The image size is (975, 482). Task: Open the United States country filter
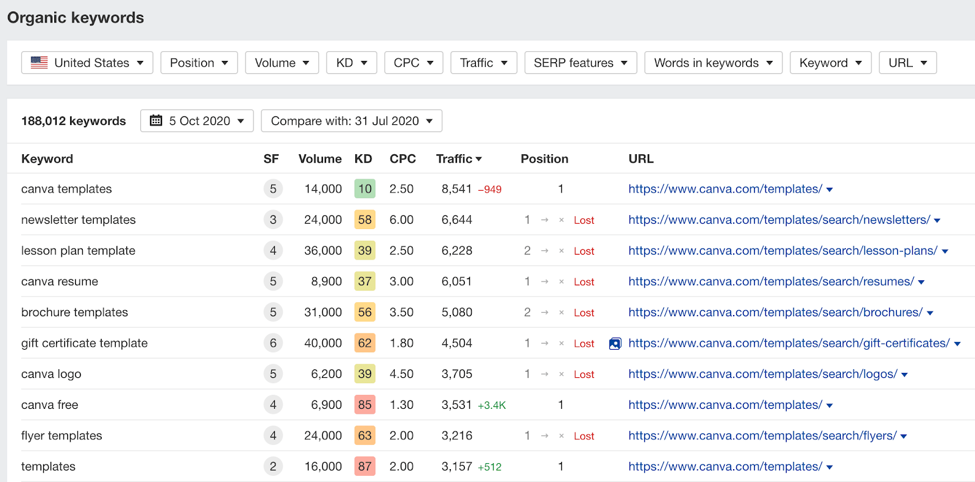(x=87, y=63)
